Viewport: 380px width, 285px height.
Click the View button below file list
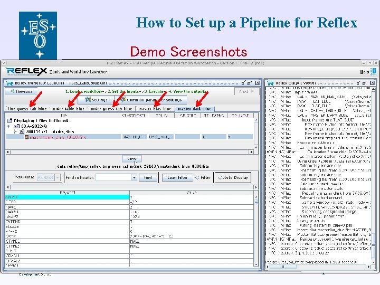(x=132, y=158)
